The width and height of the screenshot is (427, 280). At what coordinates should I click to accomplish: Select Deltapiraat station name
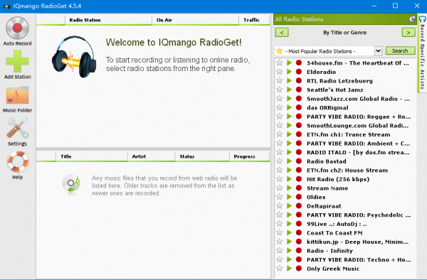324,206
